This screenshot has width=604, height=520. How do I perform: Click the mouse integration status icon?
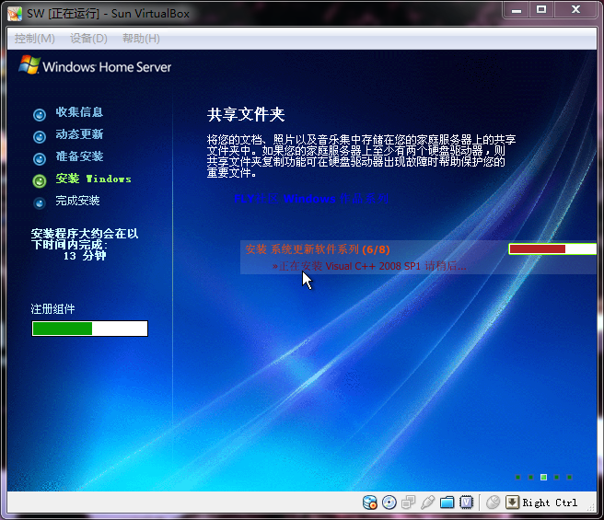(494, 503)
